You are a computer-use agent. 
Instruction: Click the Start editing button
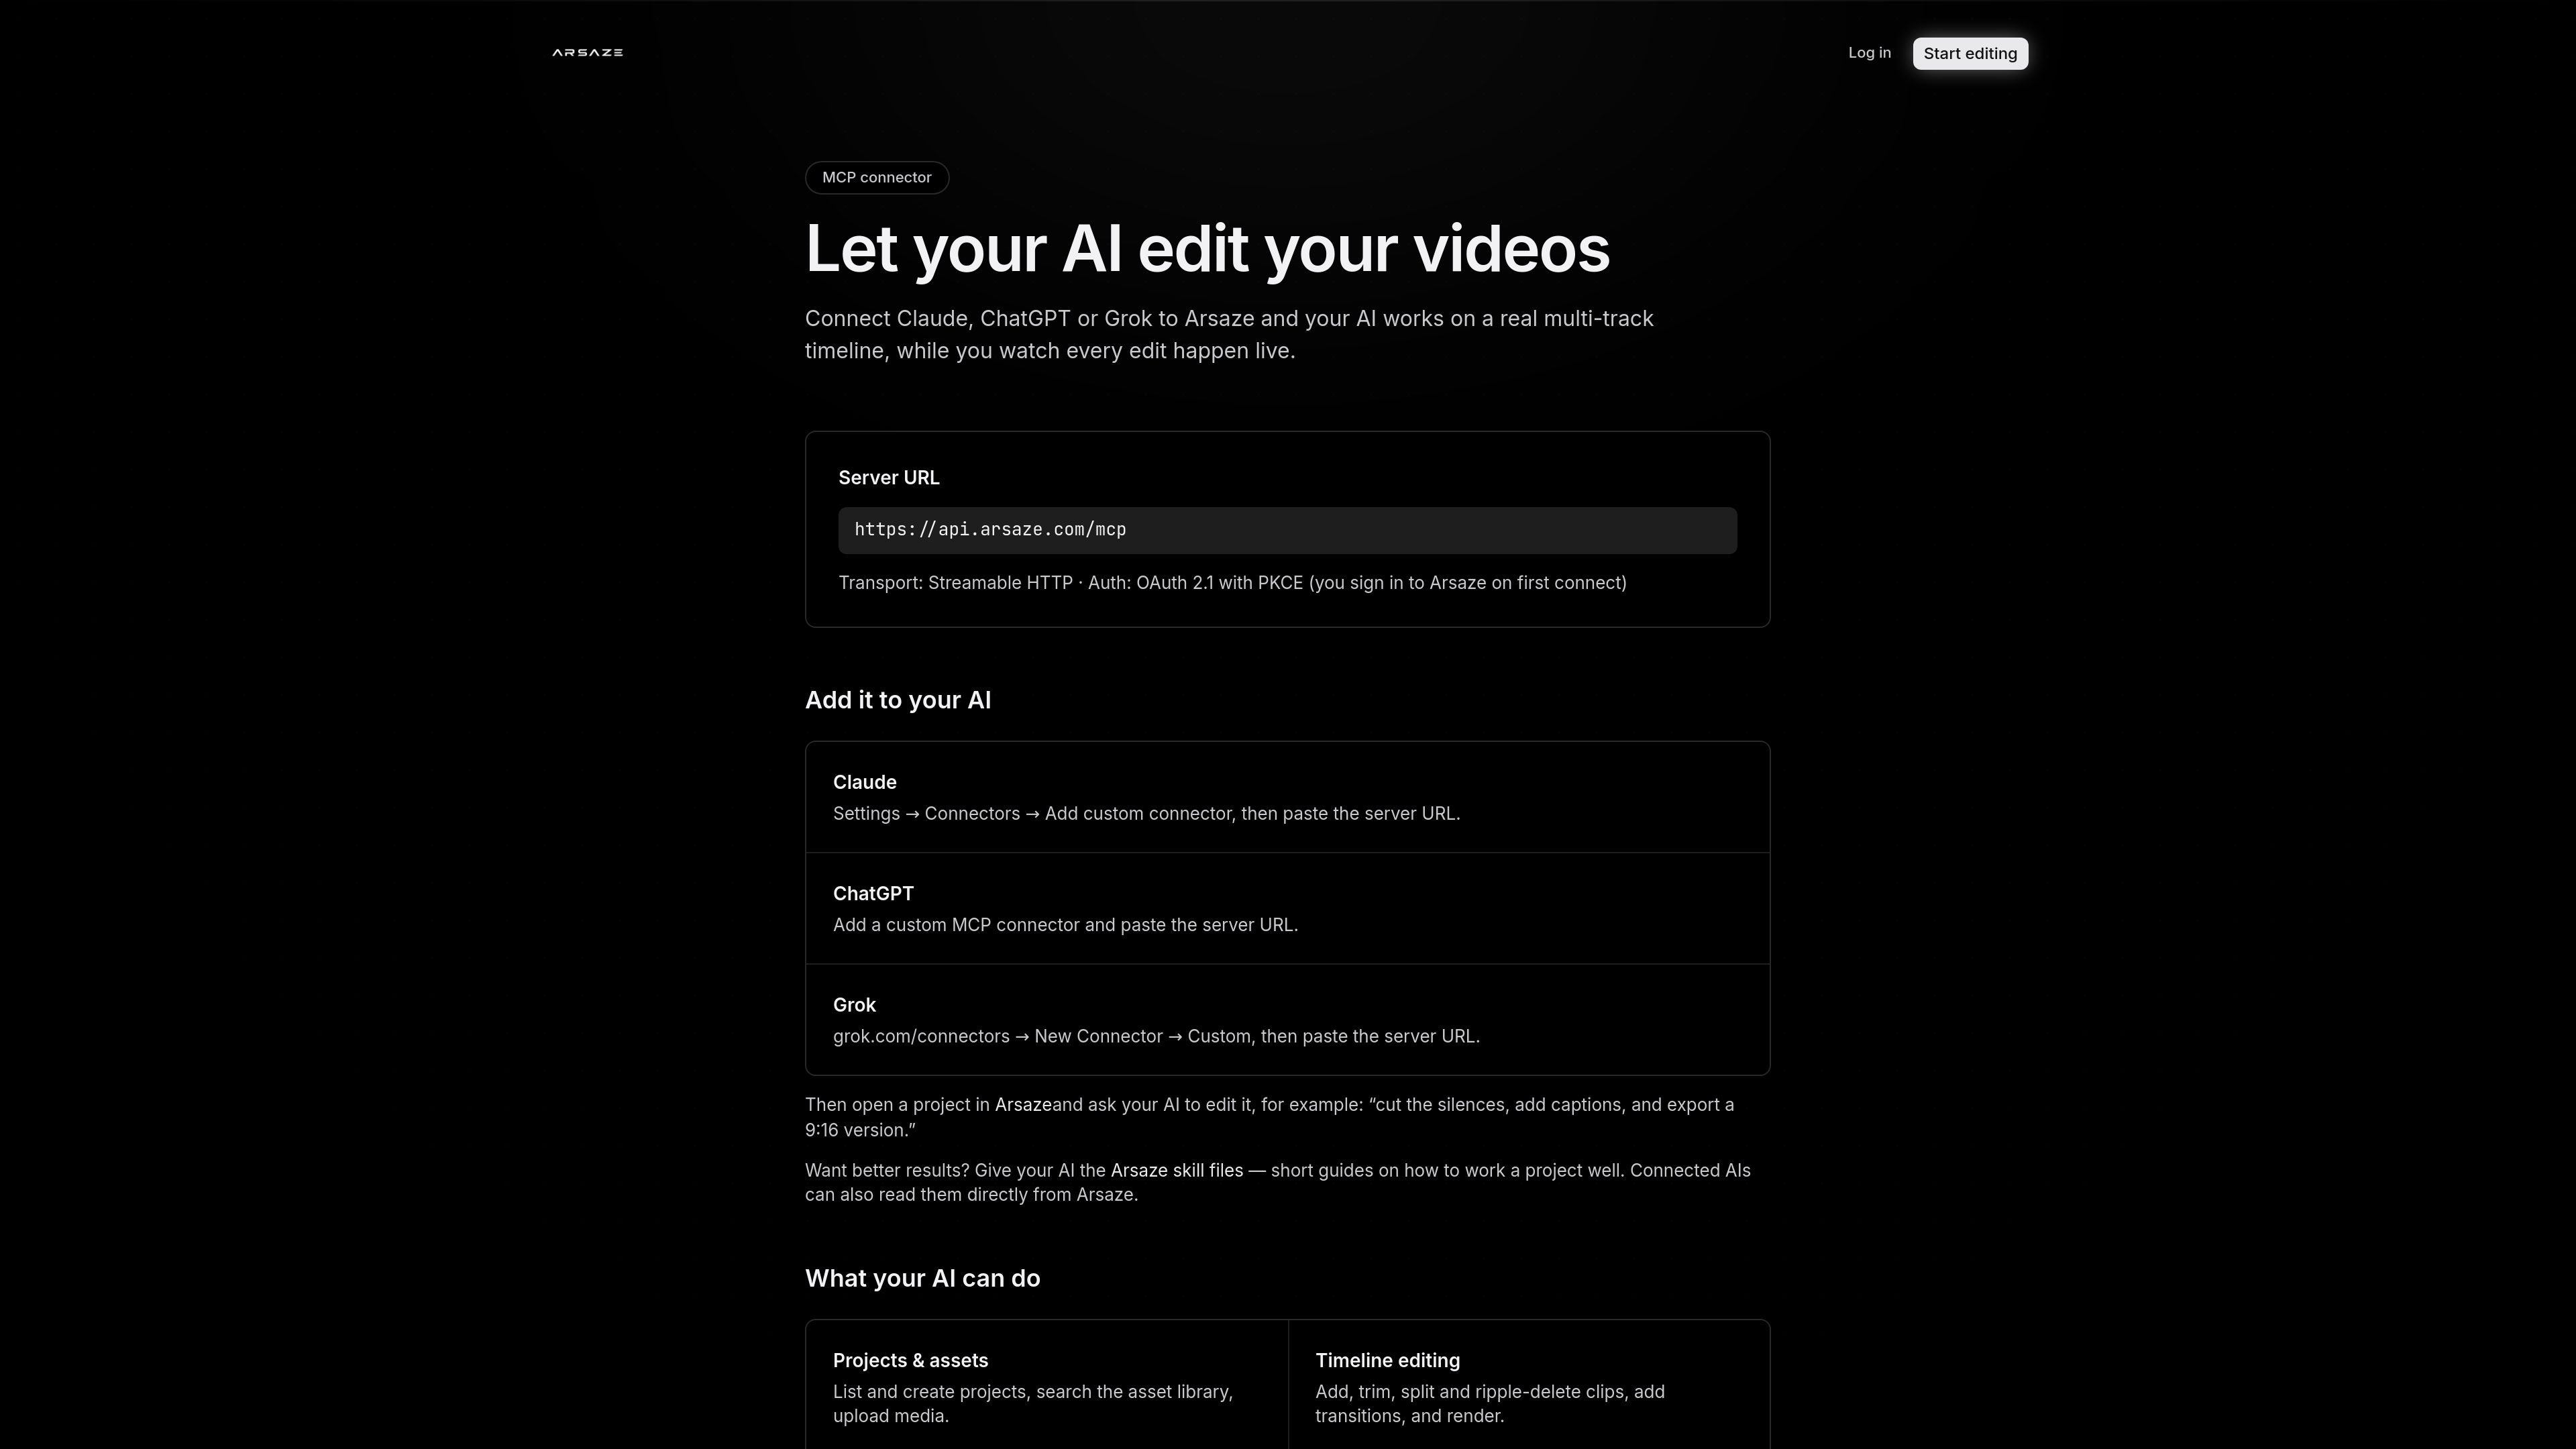pos(1970,53)
